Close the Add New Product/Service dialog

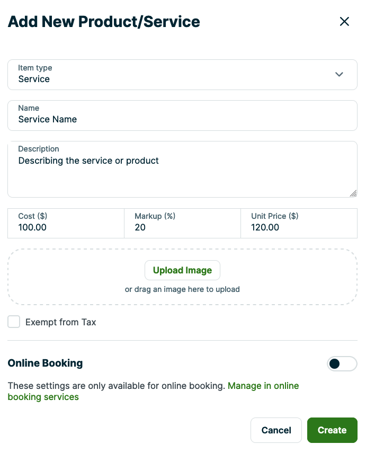(x=344, y=21)
